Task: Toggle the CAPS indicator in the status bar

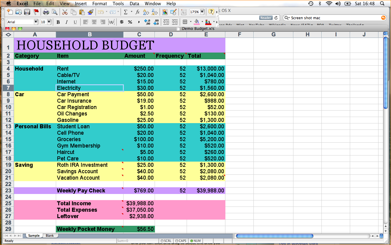Action: click(181, 241)
